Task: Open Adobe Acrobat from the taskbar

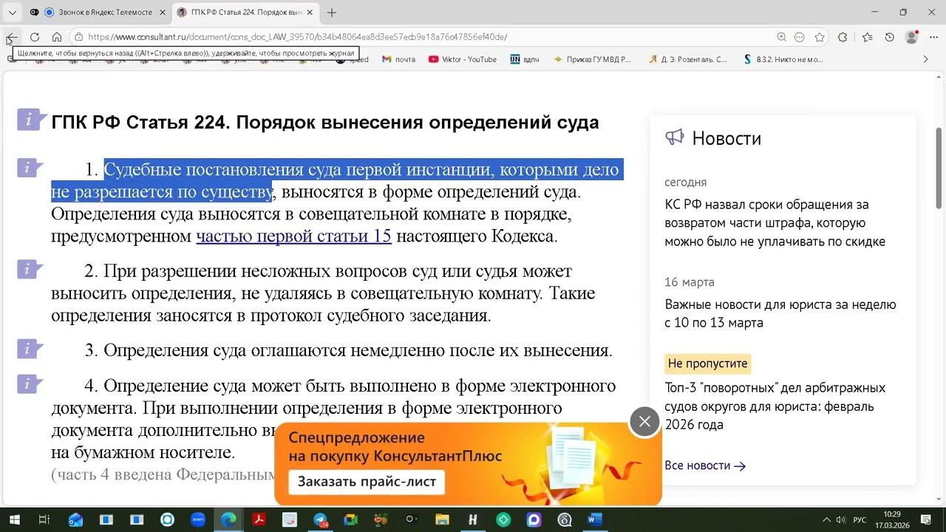Action: 259,519
